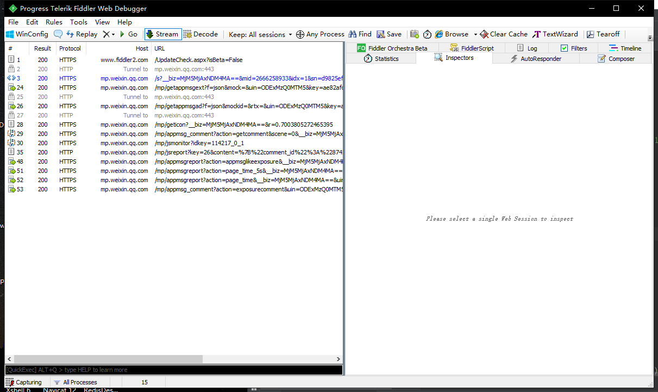Toggle Capturing in the status bar
The height and width of the screenshot is (392, 658).
[x=24, y=382]
